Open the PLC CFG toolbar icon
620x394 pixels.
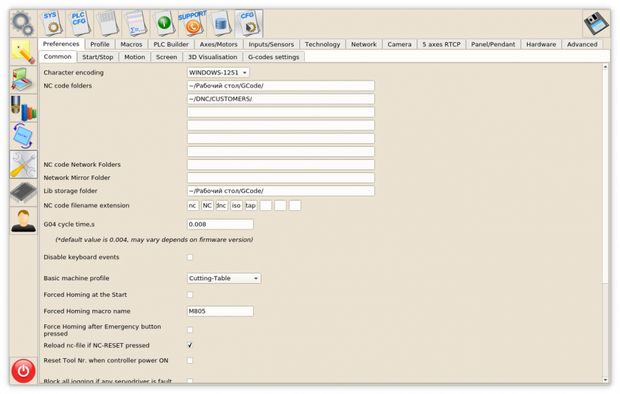pos(79,23)
